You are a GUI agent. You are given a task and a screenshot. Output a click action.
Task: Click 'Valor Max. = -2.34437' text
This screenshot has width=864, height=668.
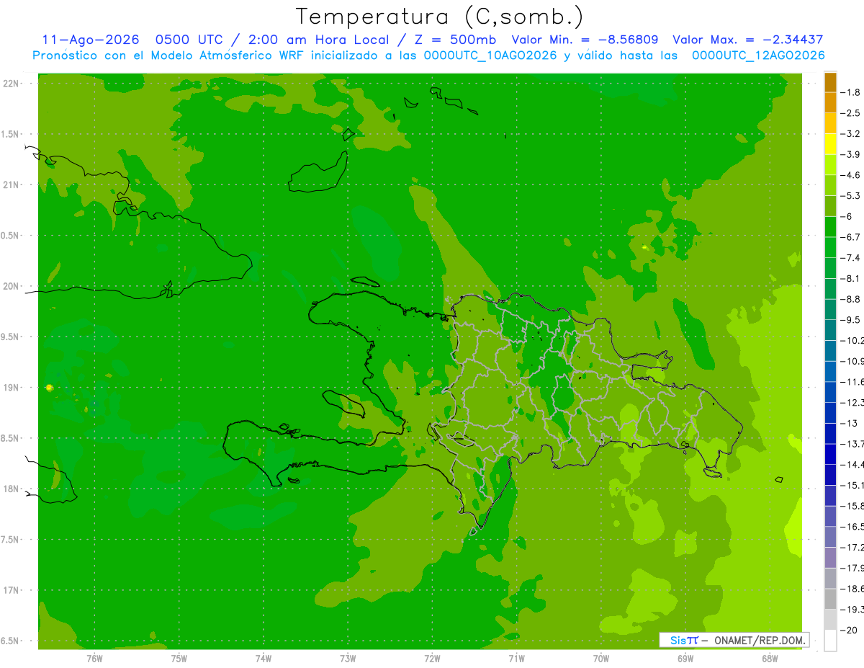pyautogui.click(x=747, y=40)
